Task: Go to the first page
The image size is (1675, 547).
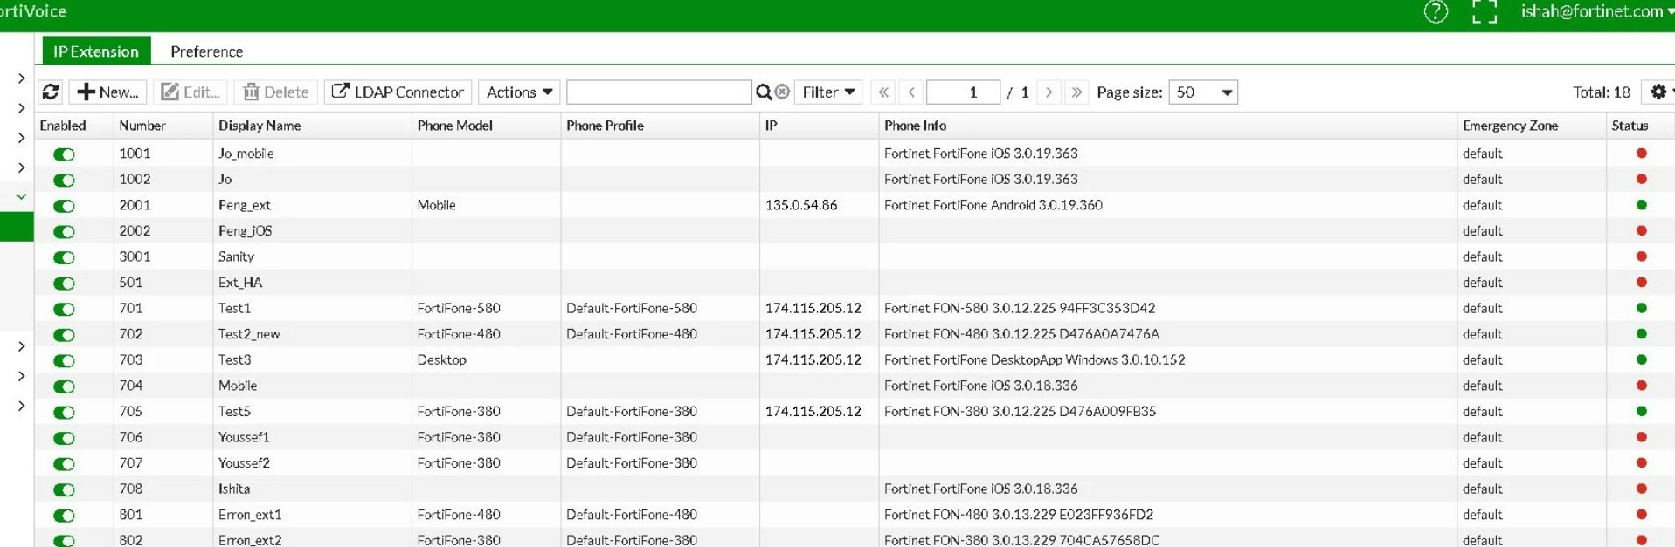Action: [x=883, y=92]
